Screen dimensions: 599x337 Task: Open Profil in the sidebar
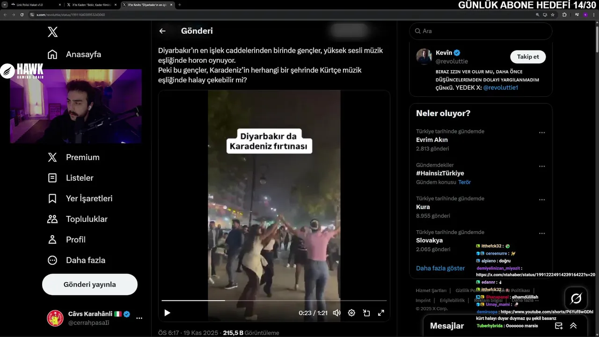point(66,240)
